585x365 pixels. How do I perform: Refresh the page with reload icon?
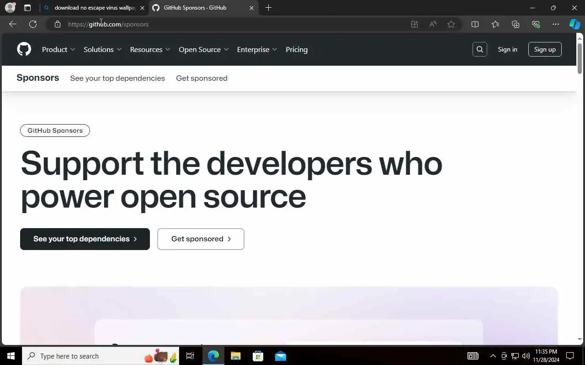pyautogui.click(x=33, y=24)
